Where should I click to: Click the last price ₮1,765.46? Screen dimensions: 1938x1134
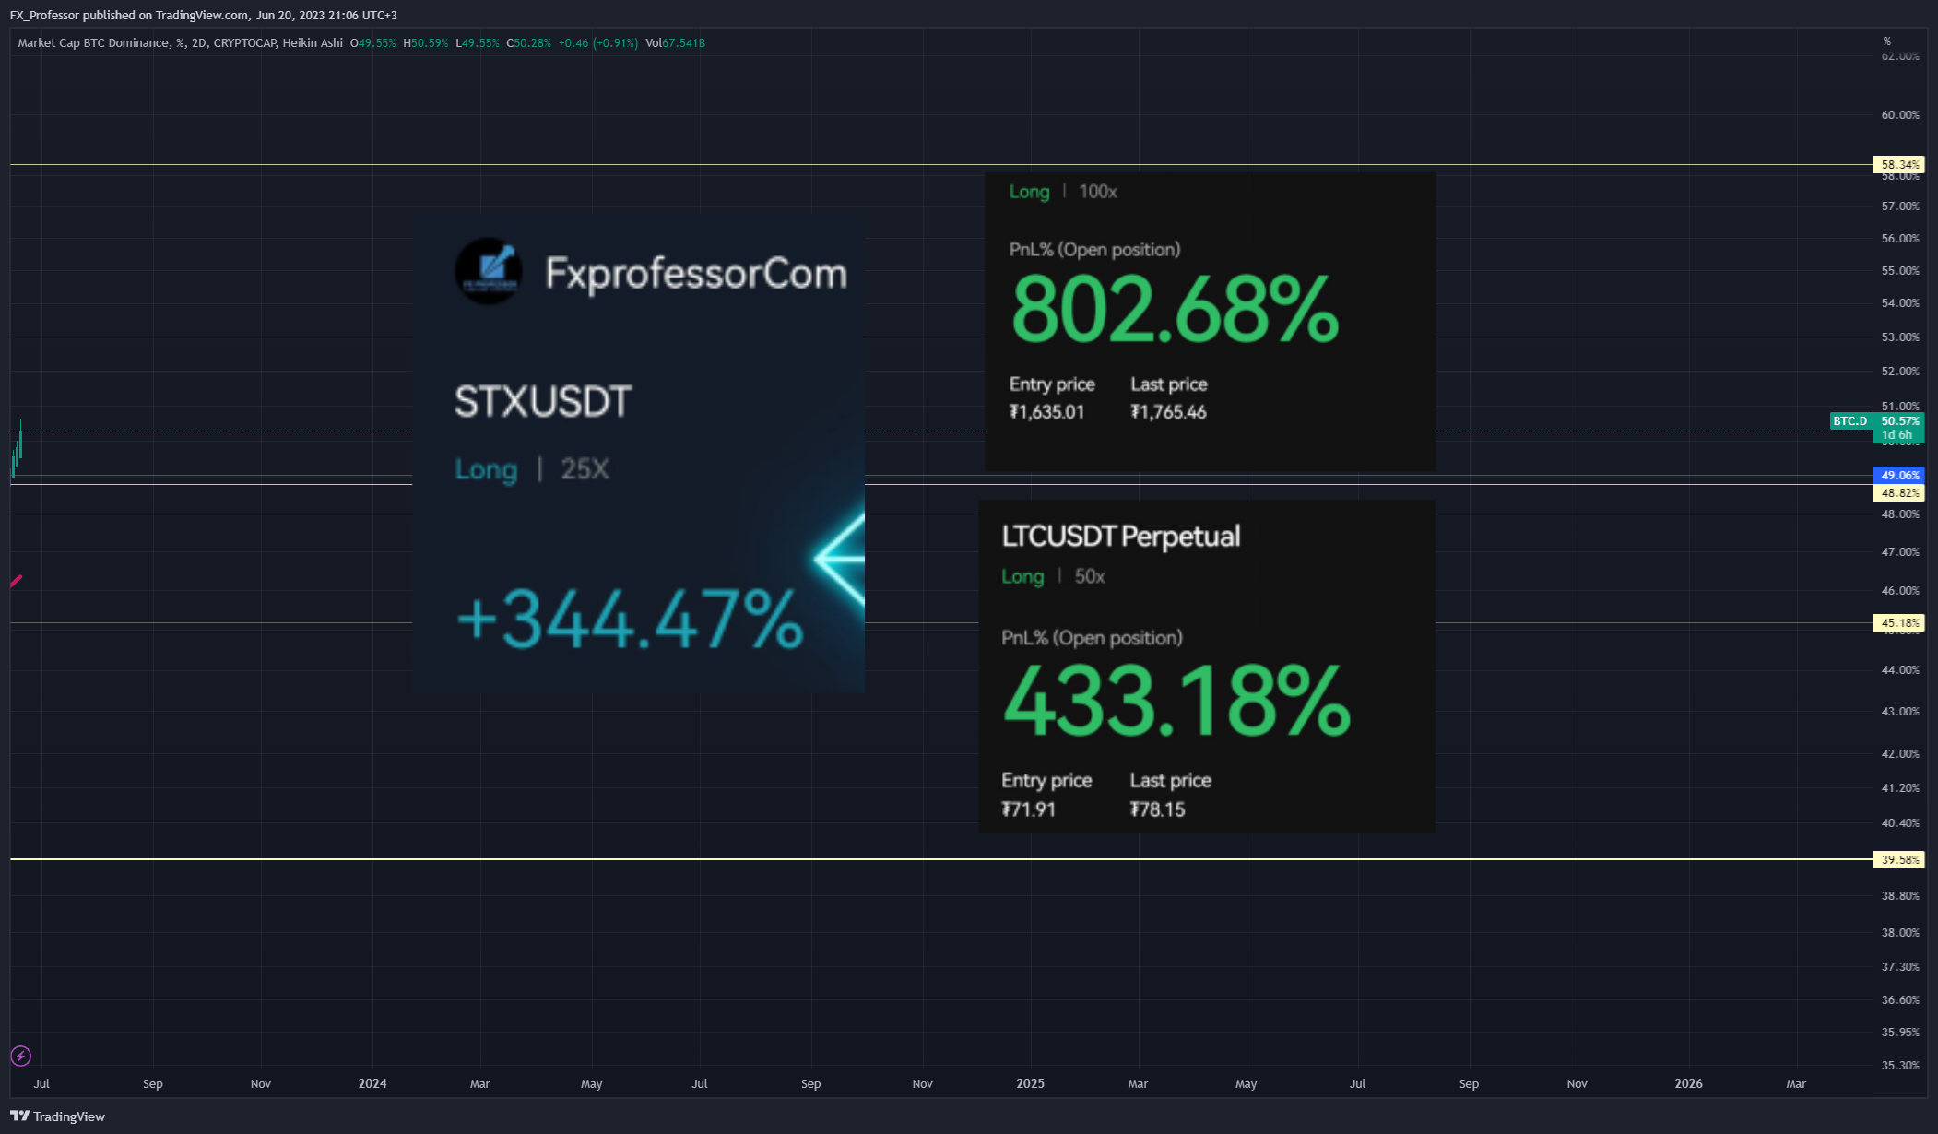coord(1168,412)
